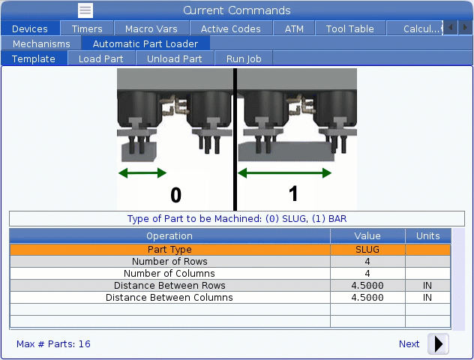Click the Distance Between Rows value field

point(367,286)
